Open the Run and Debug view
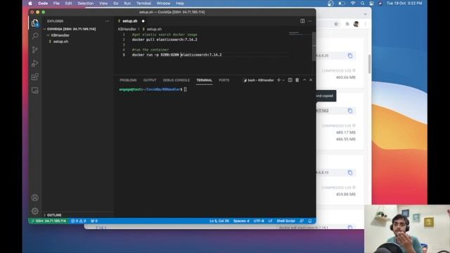450x253 pixels. point(35,63)
